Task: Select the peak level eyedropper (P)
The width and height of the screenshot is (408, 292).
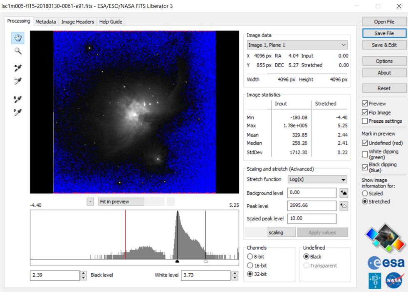Action: [17, 112]
